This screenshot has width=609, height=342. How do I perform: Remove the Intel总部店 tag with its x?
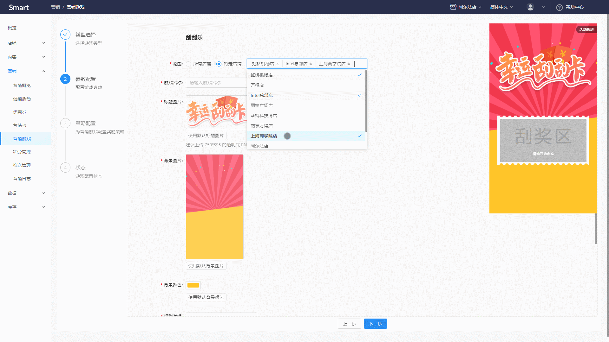pos(311,64)
